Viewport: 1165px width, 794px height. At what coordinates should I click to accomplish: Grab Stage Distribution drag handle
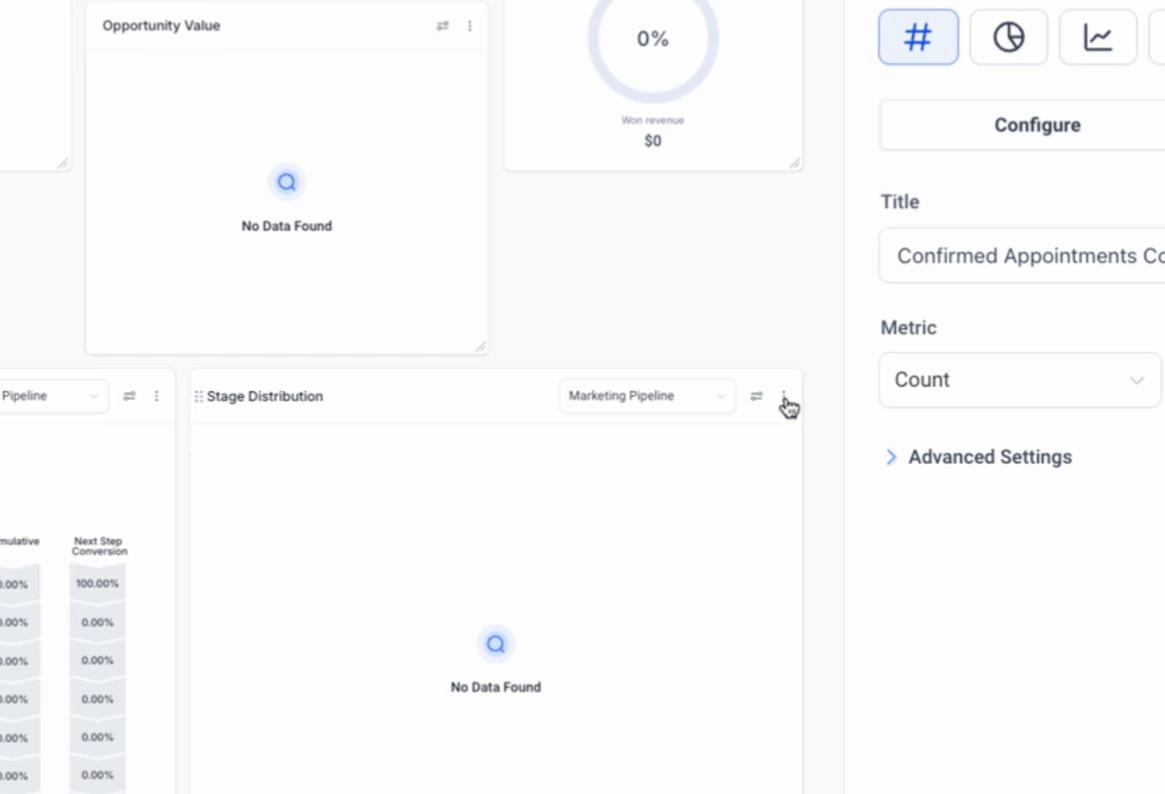[199, 396]
